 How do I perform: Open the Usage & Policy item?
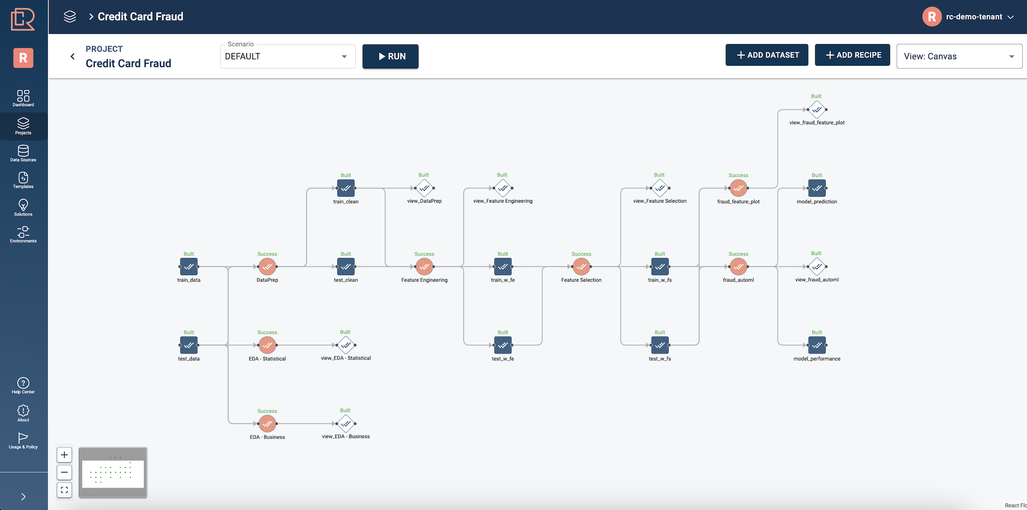click(x=23, y=440)
